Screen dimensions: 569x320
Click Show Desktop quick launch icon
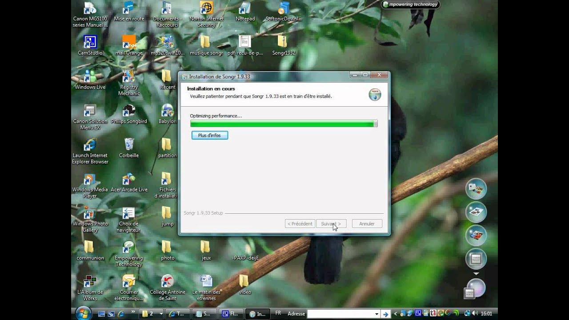[101, 314]
